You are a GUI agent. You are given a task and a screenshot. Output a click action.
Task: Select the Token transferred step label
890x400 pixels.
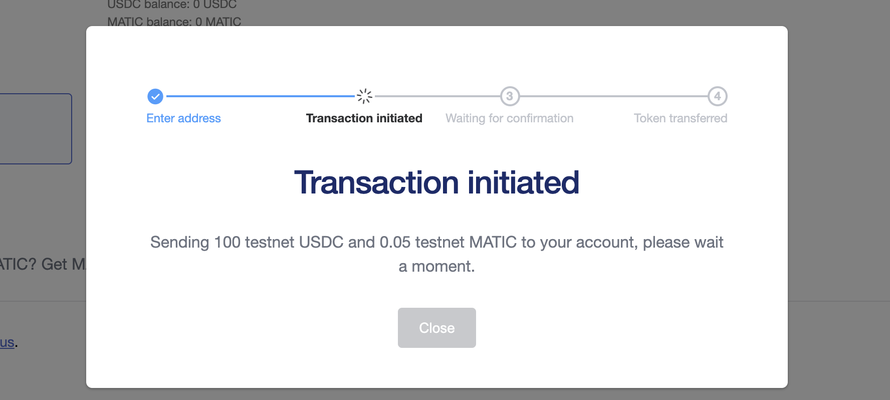[x=681, y=118]
